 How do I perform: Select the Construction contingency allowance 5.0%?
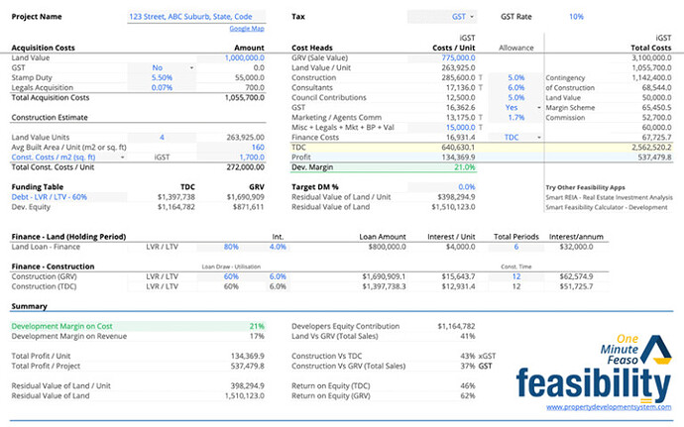pyautogui.click(x=516, y=77)
